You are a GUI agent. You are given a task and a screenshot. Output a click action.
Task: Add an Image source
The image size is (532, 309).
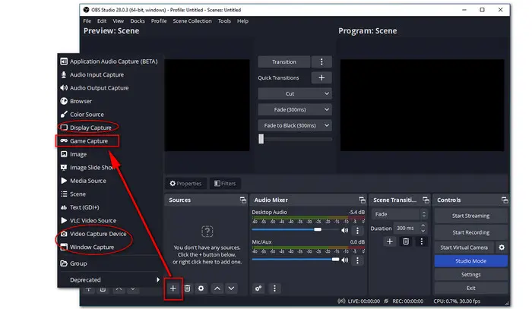coord(109,154)
